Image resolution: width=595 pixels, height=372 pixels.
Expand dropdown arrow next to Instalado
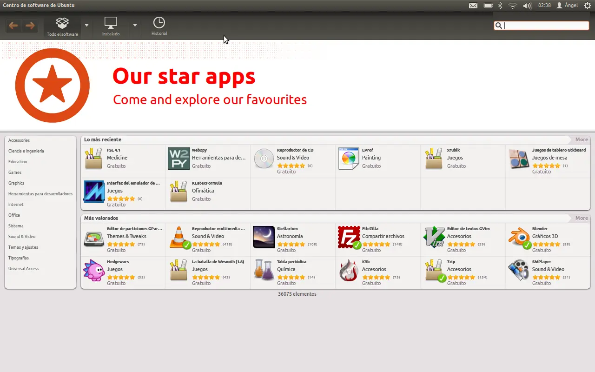click(x=135, y=25)
